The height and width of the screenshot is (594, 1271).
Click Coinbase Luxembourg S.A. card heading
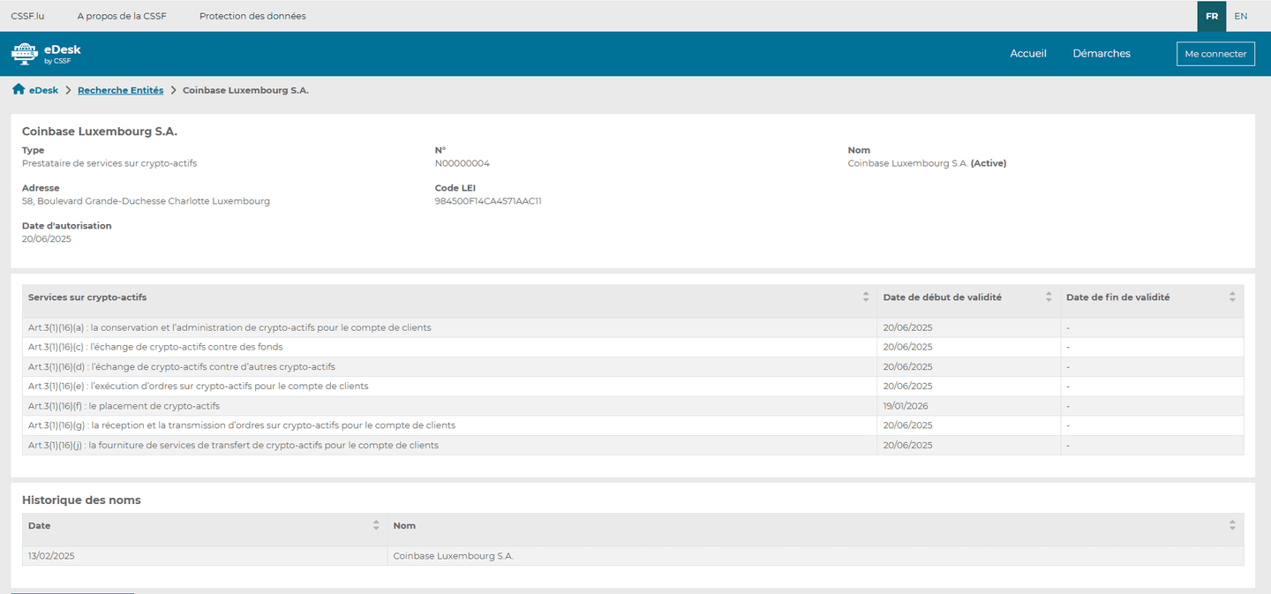point(100,132)
